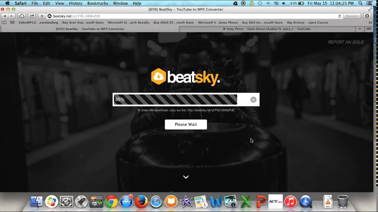This screenshot has height=212, width=378.
Task: Open iTunes music note in dock
Action: [x=291, y=202]
